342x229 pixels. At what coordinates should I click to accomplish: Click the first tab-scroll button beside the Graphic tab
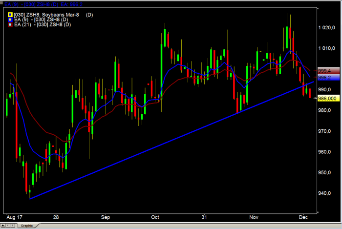(x=2, y=226)
